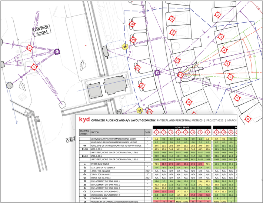Click the FACTOR column header

click(x=96, y=132)
